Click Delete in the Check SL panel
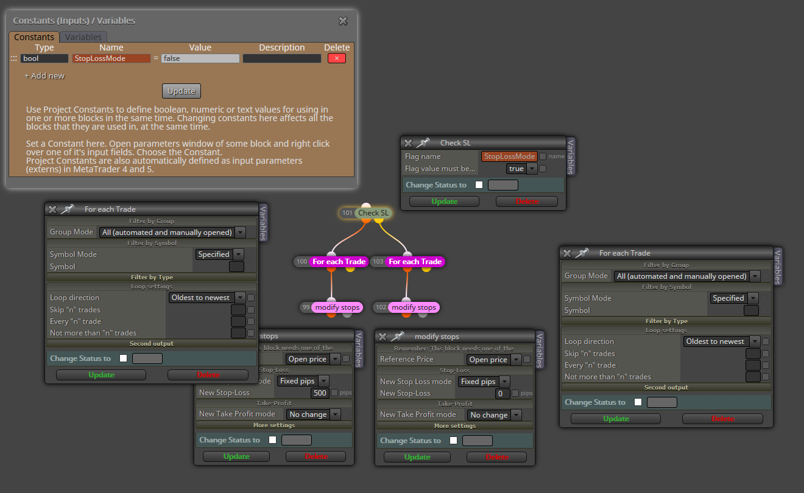This screenshot has height=493, width=804. (x=527, y=201)
